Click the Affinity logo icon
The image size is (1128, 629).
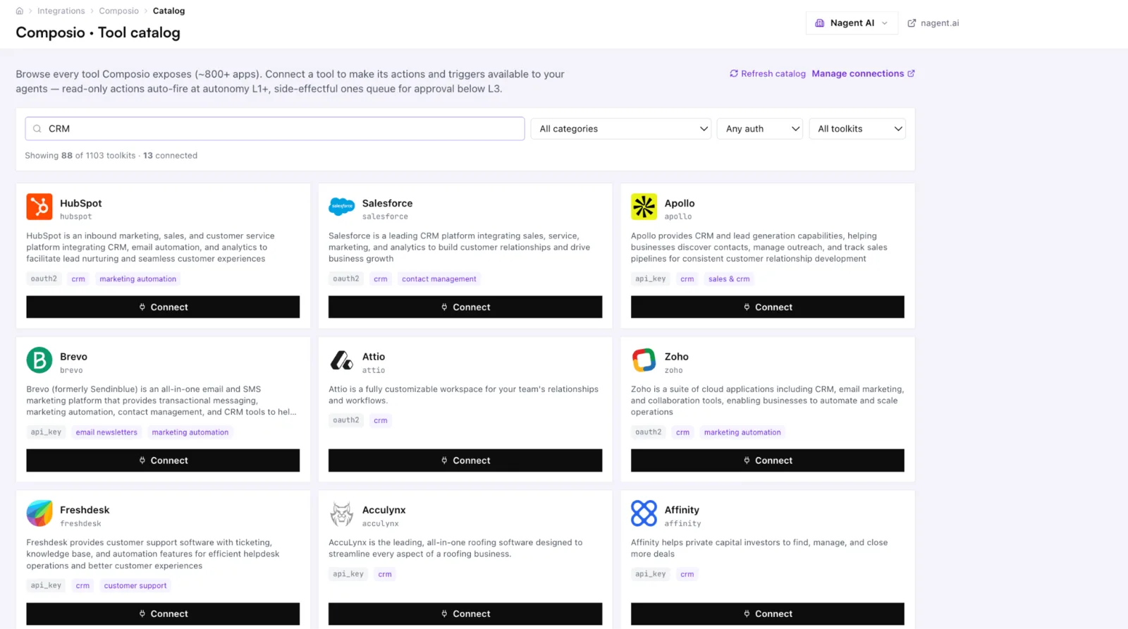644,513
